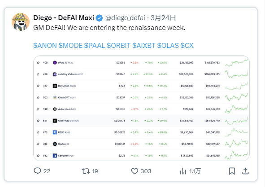Click the $OLAS cashtag
Screen dimensions: 265x187
168,46
